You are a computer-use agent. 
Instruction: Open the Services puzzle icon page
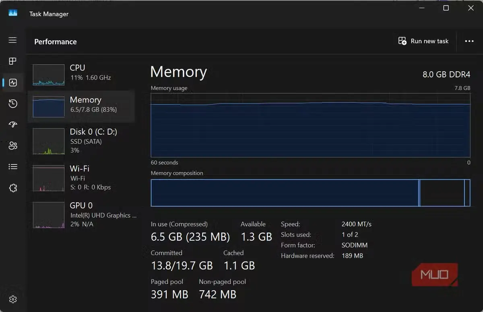(x=13, y=188)
